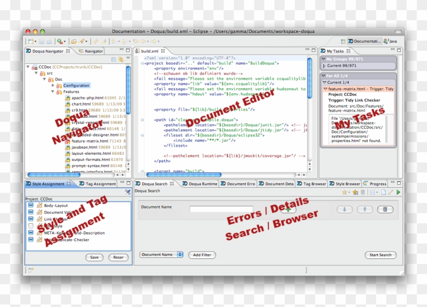Click the trash icon in Doqua Search toolbar
Viewport: 427px width, 307px height.
point(363,192)
